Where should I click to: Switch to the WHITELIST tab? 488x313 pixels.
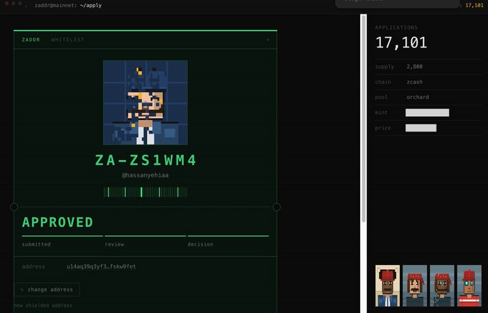pos(68,40)
